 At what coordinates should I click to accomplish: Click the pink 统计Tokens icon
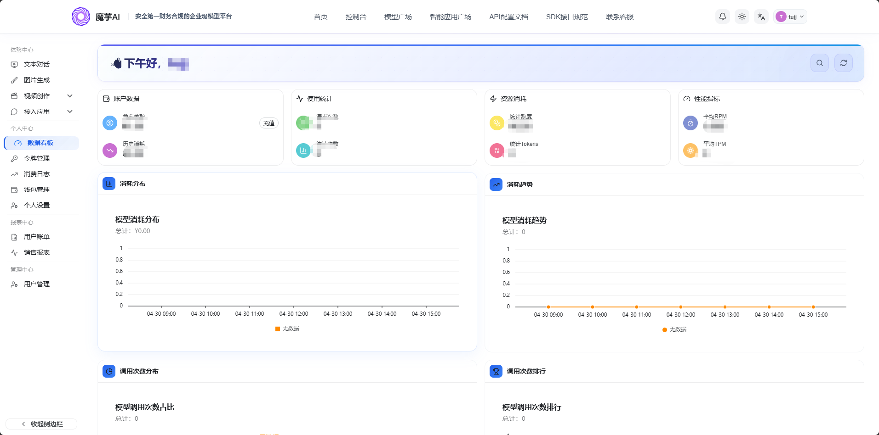(x=497, y=151)
